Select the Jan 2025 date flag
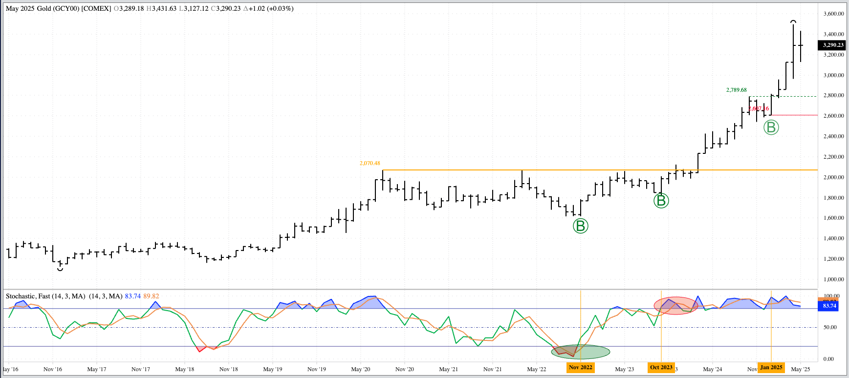 (x=771, y=367)
